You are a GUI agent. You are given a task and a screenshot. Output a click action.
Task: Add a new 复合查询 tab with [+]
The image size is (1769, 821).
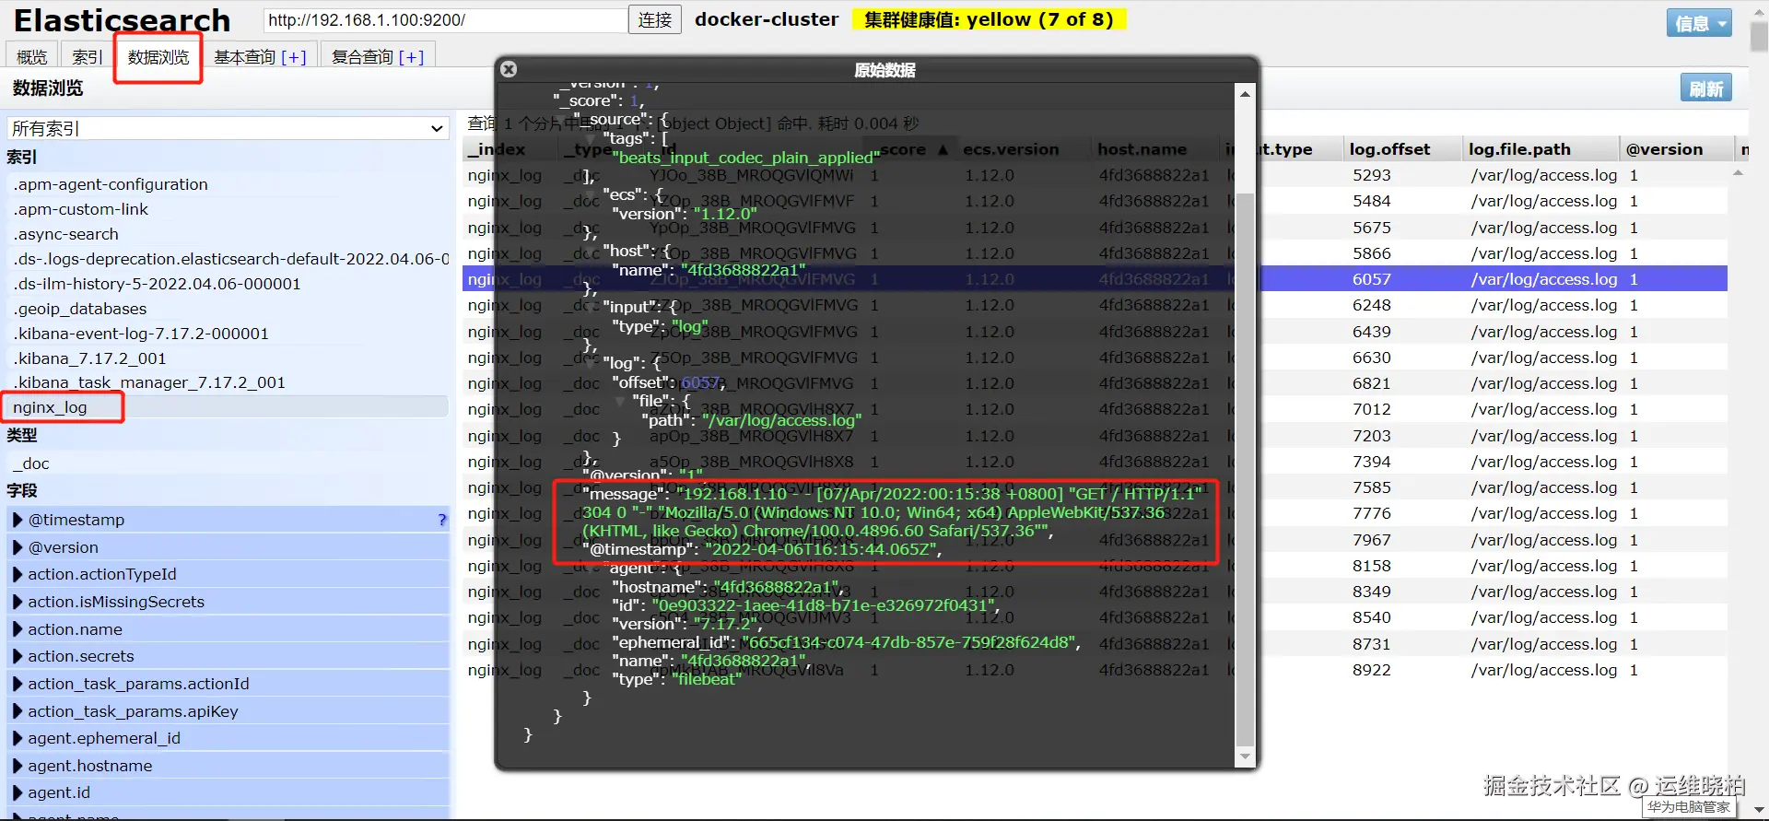(x=411, y=57)
